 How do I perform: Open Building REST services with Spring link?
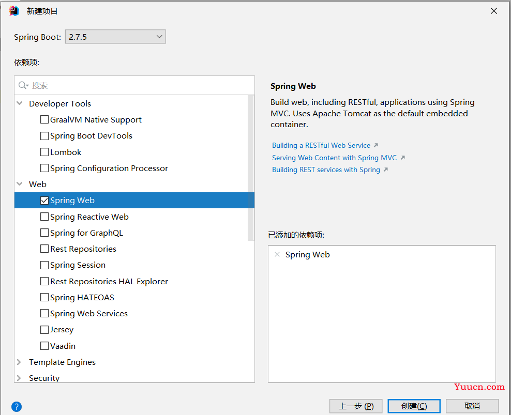(326, 170)
